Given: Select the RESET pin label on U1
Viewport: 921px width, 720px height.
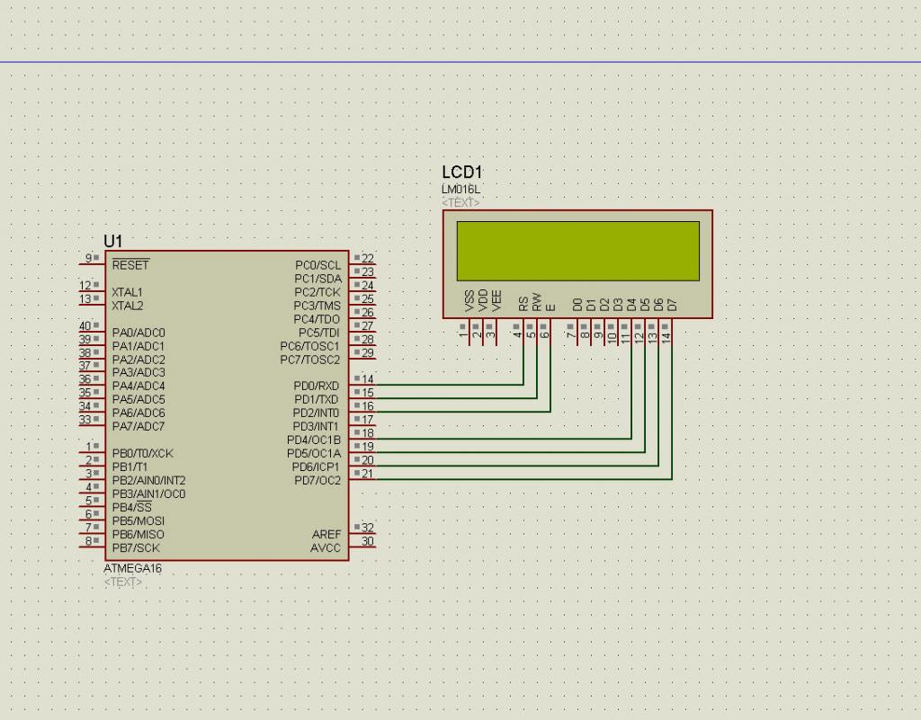Looking at the screenshot, I should click(130, 265).
